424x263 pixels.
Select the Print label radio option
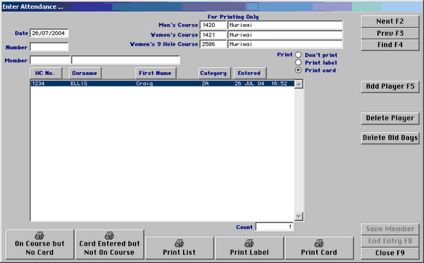(298, 63)
